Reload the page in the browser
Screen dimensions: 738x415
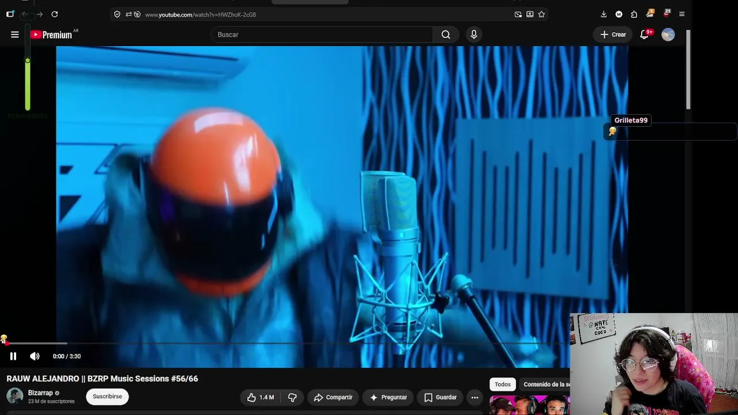click(x=54, y=14)
